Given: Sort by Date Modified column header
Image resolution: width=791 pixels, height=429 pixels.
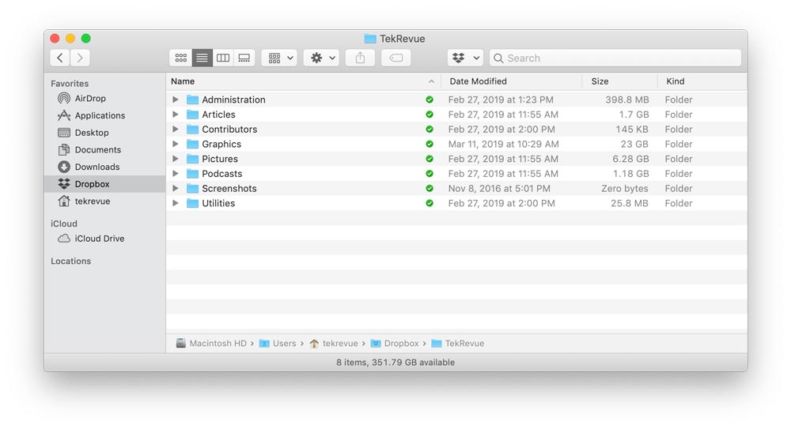Looking at the screenshot, I should 478,81.
